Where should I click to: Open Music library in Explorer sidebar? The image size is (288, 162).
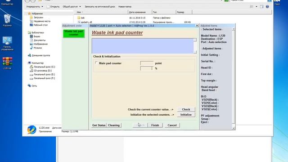coord(37,48)
